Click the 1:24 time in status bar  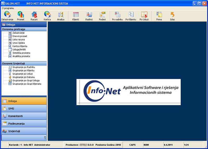coord(186,145)
